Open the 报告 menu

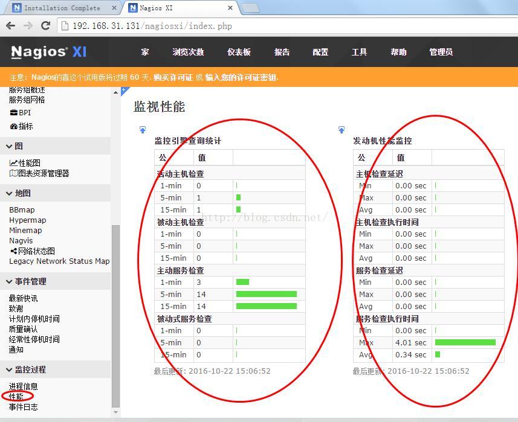tap(282, 52)
